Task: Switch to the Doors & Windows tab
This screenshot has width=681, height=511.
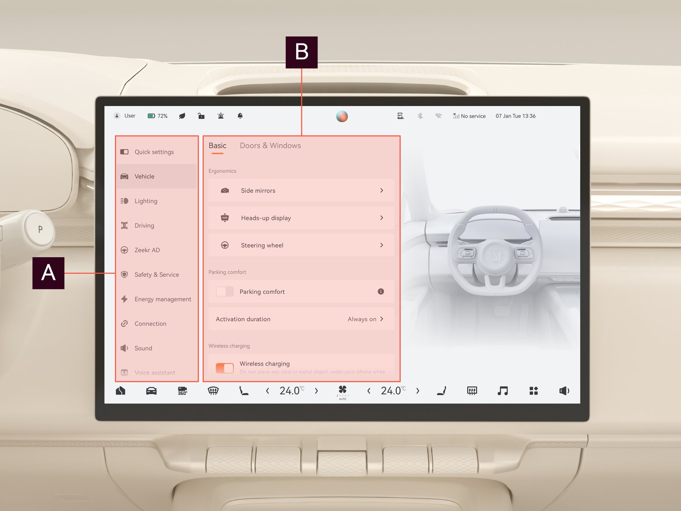Action: coord(270,146)
